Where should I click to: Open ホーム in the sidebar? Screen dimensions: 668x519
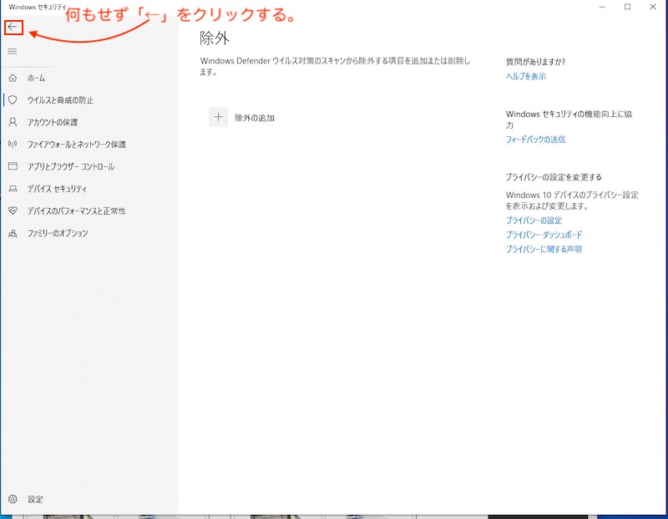(x=36, y=78)
